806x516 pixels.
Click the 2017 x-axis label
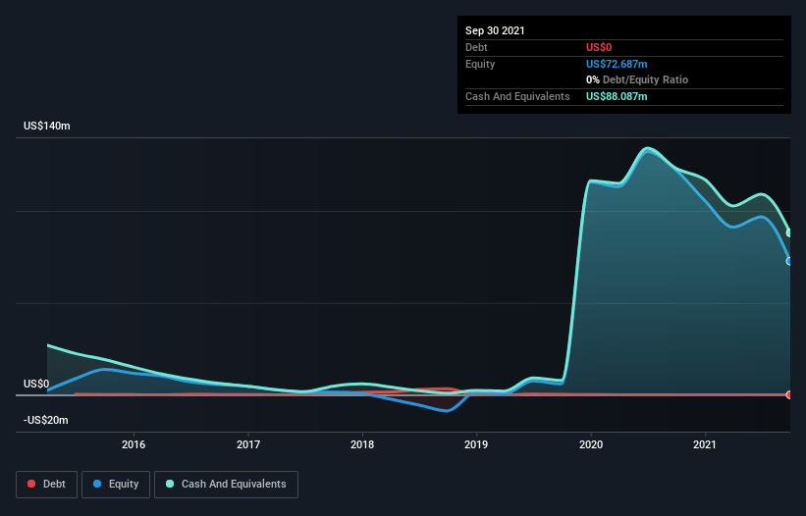pos(248,444)
